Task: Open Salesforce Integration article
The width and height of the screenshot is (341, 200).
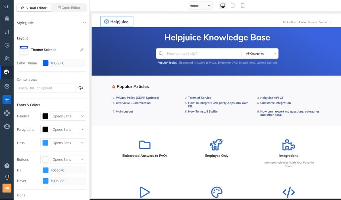Action: 276,103
